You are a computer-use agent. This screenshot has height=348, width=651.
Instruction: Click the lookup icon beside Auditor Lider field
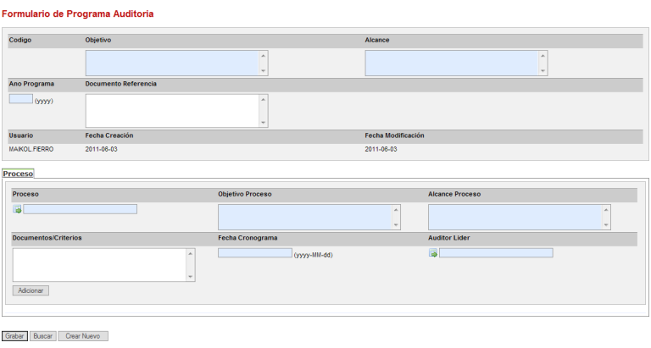[x=433, y=253]
